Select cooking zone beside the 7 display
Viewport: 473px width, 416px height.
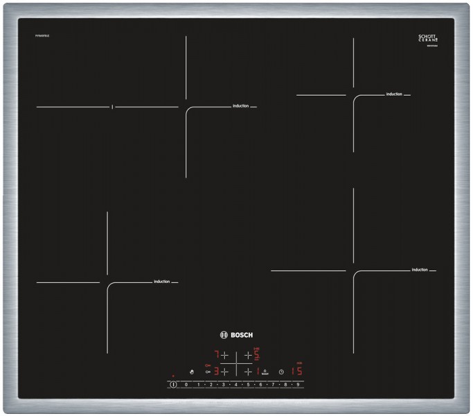pyautogui.click(x=224, y=355)
